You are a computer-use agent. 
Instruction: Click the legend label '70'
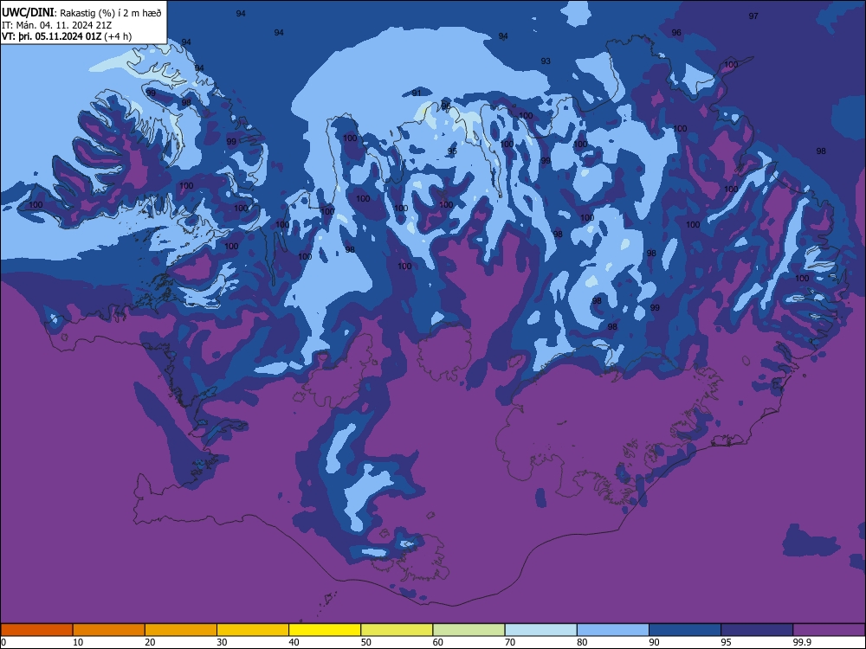click(x=510, y=642)
